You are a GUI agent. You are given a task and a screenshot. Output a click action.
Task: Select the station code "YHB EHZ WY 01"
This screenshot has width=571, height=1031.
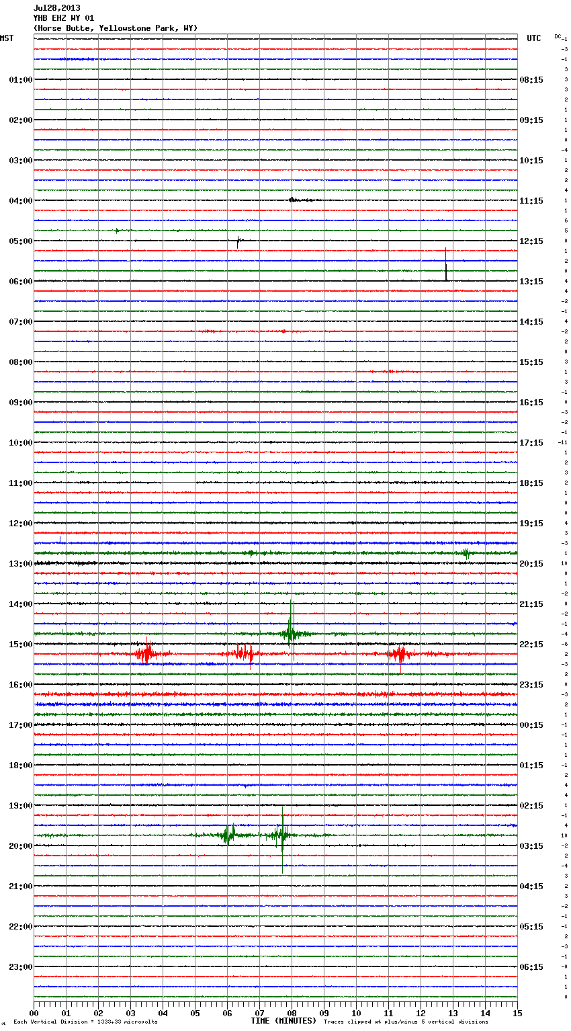coord(64,18)
